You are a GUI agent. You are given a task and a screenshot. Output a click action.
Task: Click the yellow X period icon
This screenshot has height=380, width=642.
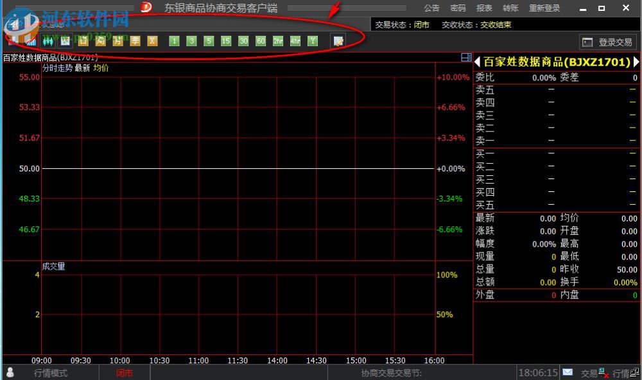[x=152, y=41]
